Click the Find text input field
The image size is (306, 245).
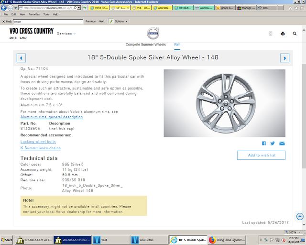point(48,22)
